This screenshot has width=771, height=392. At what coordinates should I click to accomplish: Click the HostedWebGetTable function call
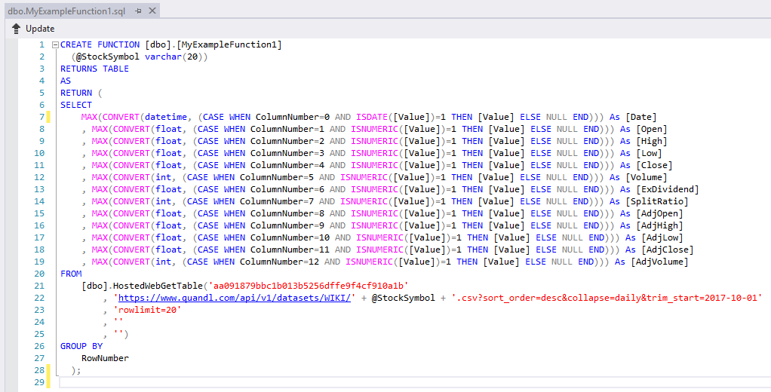coord(158,286)
